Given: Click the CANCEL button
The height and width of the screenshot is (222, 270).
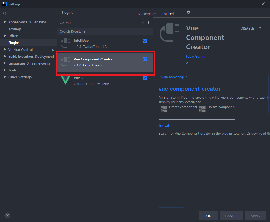Looking at the screenshot, I should [231, 216].
